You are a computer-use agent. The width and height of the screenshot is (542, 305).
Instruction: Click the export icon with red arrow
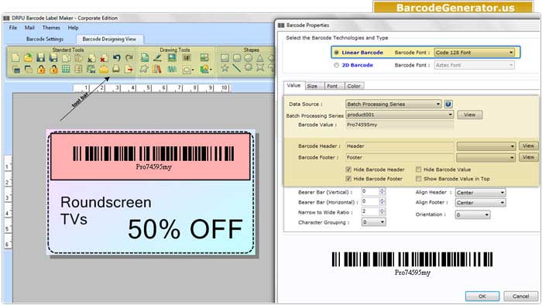tap(129, 69)
